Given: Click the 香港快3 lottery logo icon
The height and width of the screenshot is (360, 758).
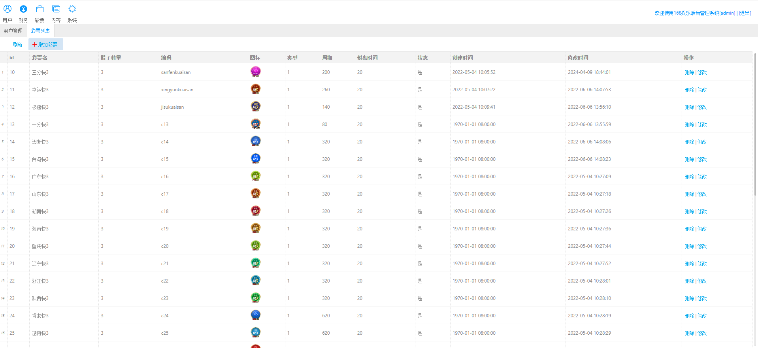Looking at the screenshot, I should 256,315.
